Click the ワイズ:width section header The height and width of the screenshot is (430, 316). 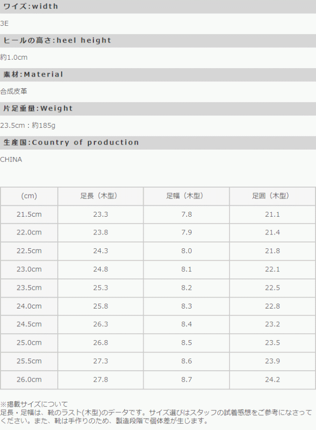coord(31,6)
